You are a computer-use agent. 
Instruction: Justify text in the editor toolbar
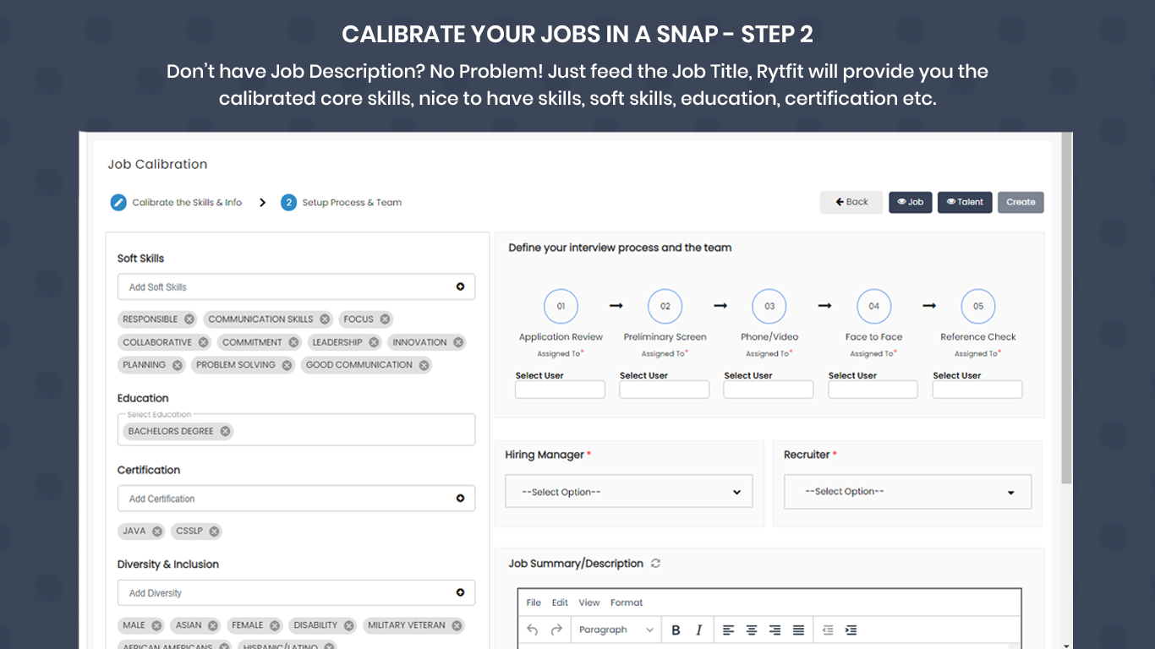point(798,630)
